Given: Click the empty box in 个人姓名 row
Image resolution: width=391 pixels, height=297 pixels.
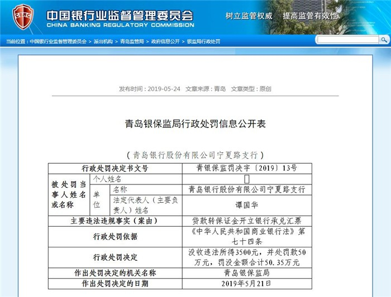Looking at the screenshot, I should coord(247,179).
